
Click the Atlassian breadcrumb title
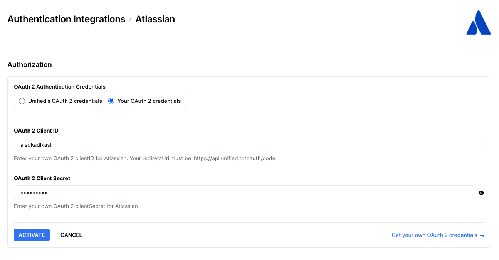point(155,19)
